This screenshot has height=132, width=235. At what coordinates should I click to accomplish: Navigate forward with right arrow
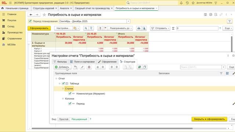(x=37, y=15)
